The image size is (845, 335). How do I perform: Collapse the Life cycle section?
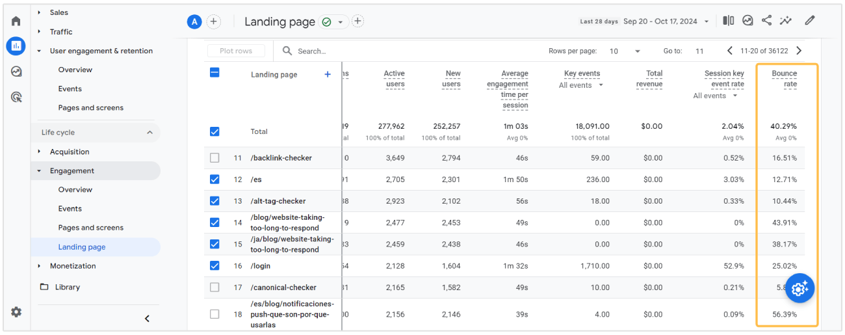pos(149,133)
